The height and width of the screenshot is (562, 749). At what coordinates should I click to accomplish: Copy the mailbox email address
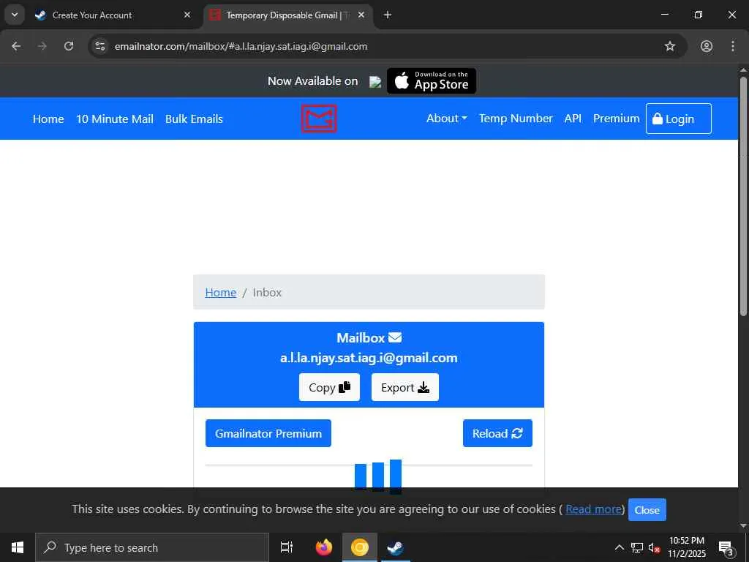329,387
